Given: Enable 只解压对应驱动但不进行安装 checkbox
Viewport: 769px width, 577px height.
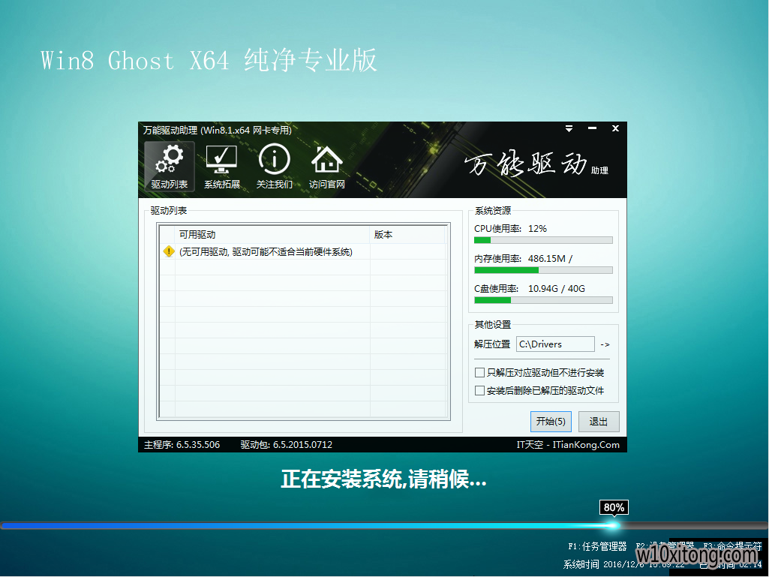Looking at the screenshot, I should [480, 373].
